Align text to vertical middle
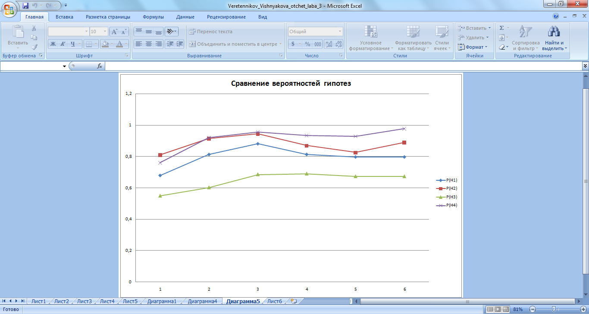The width and height of the screenshot is (589, 314). pos(148,31)
